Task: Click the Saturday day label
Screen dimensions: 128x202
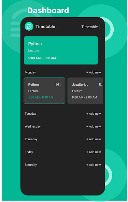Action: 31,165
